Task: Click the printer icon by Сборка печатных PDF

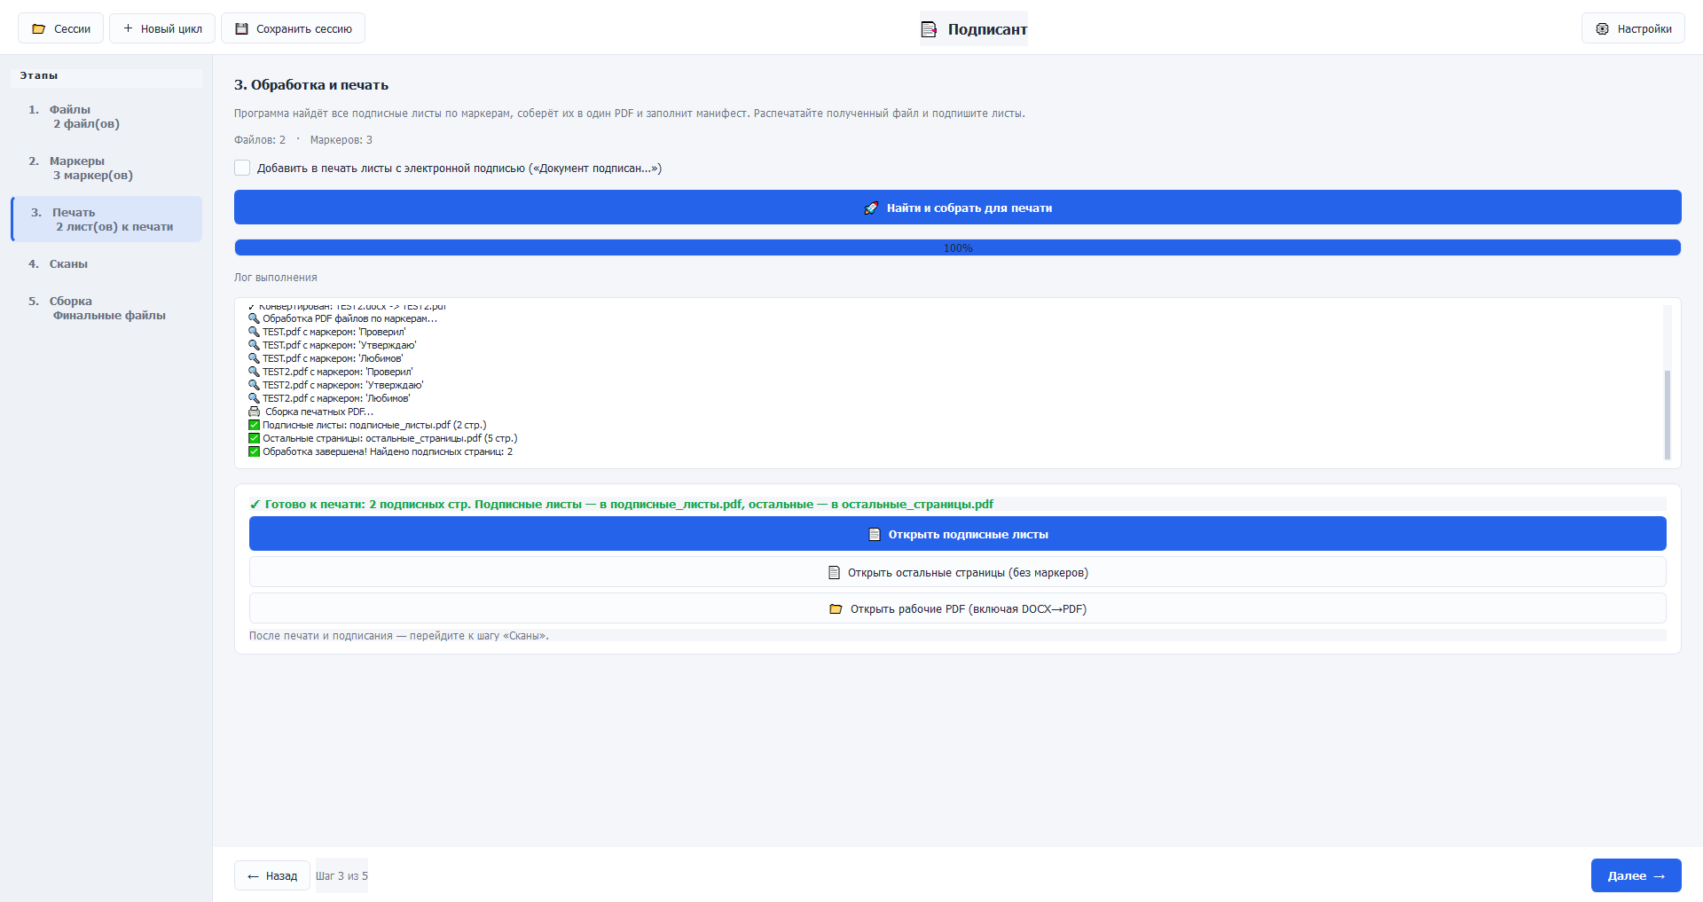Action: [x=255, y=412]
